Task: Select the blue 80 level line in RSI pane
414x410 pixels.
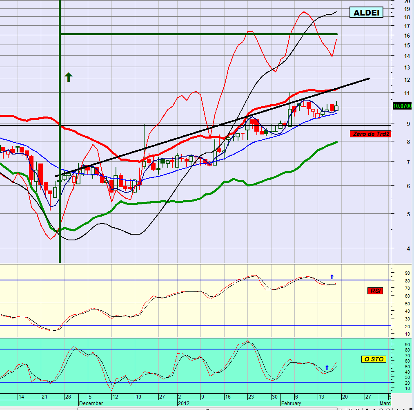Action: click(196, 280)
